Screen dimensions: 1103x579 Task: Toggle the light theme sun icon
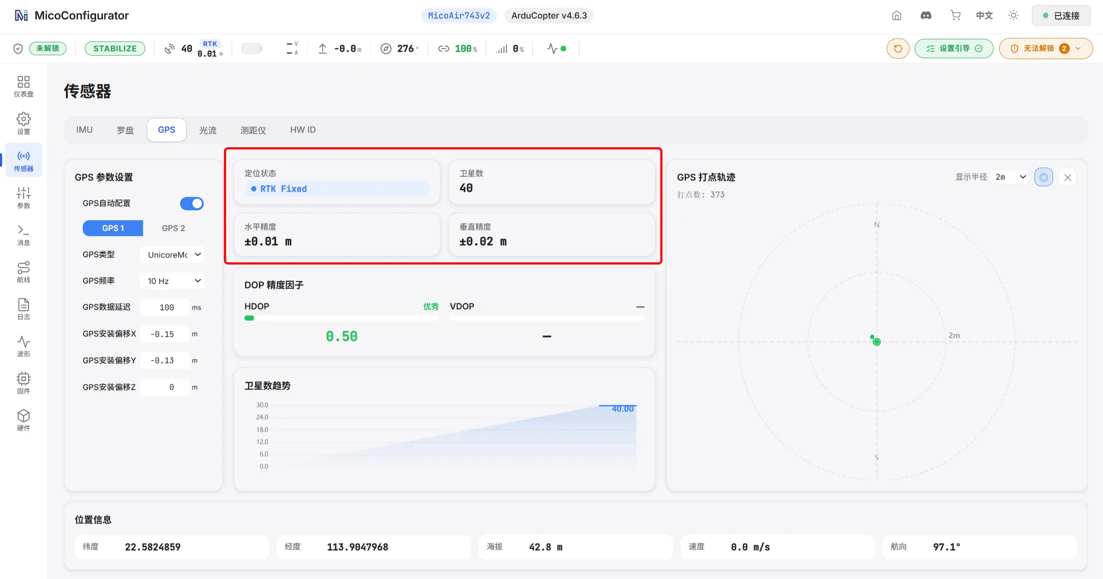coord(1013,16)
